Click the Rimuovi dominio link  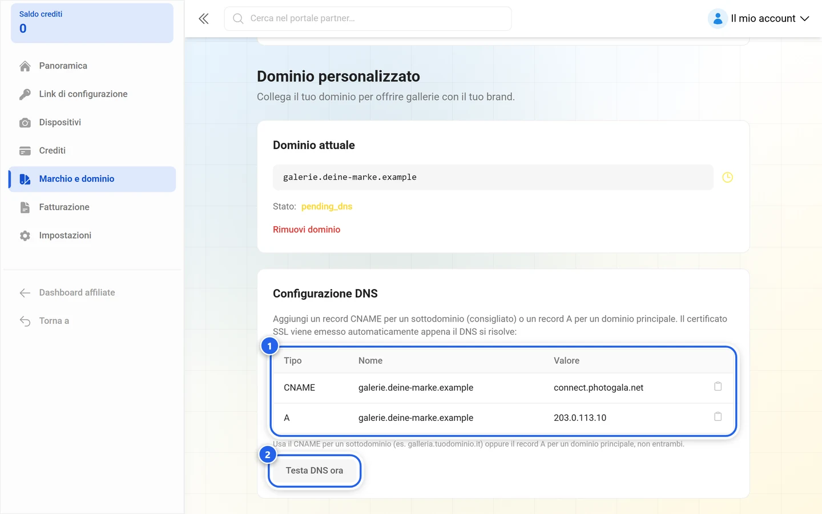click(307, 230)
